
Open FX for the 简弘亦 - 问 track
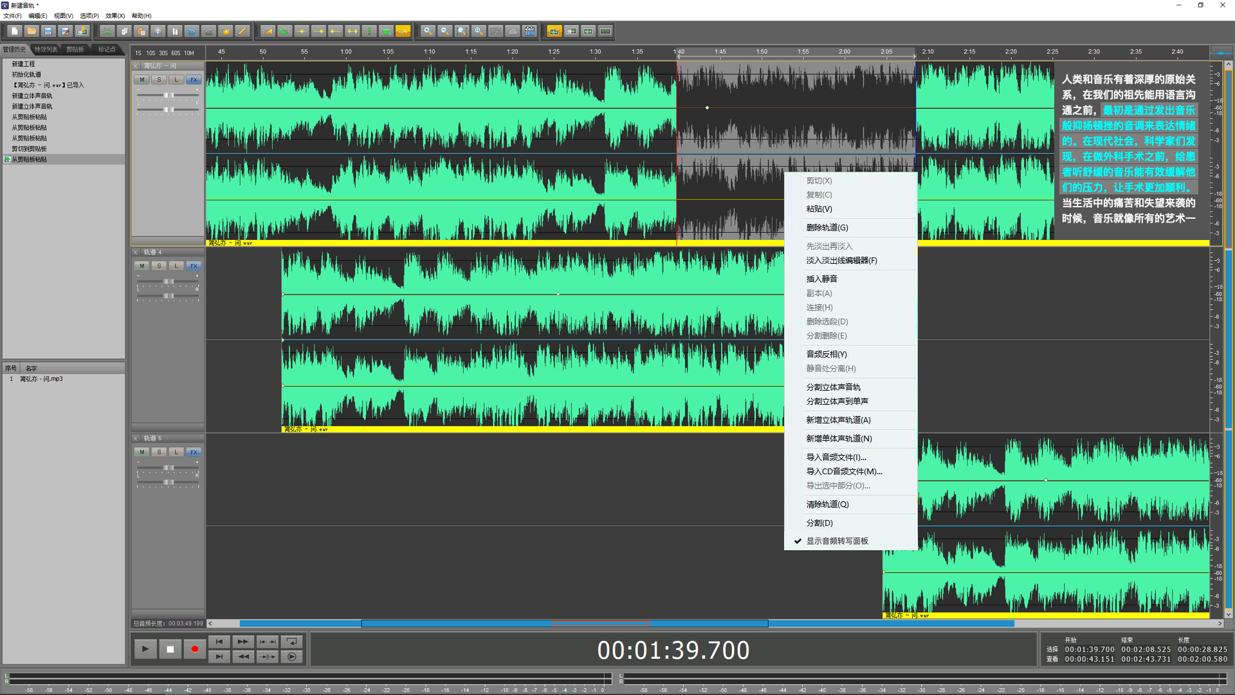point(194,80)
